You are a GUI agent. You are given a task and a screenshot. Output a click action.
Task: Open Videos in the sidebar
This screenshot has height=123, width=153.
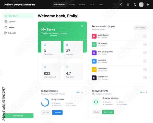(x=11, y=27)
